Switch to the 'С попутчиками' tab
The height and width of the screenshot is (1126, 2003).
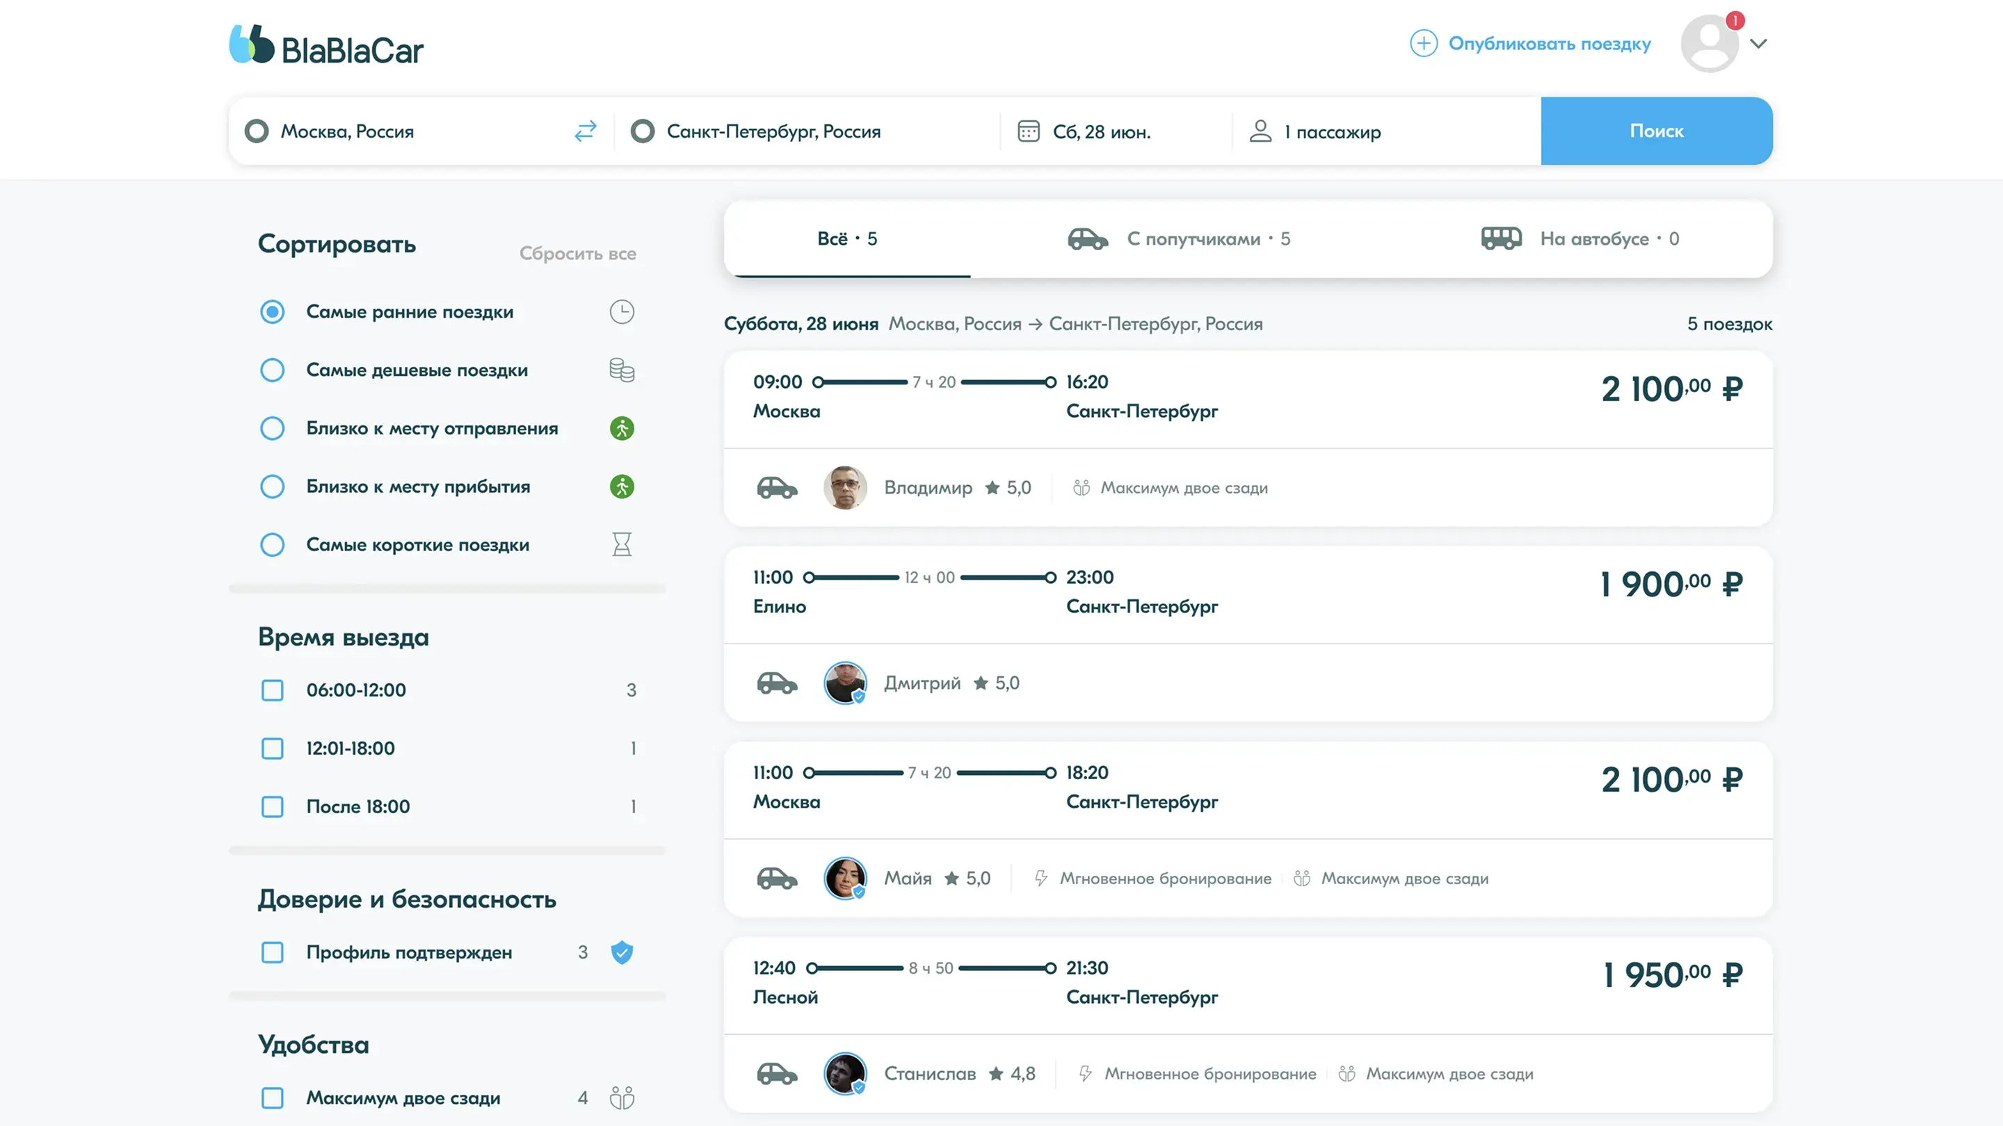[1178, 238]
